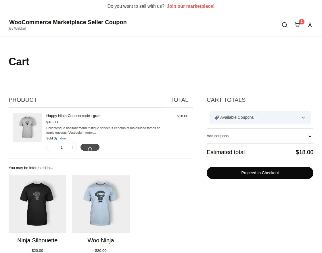Expand the Available Coupons dropdown
Screen dimensions: 322x253
click(260, 118)
